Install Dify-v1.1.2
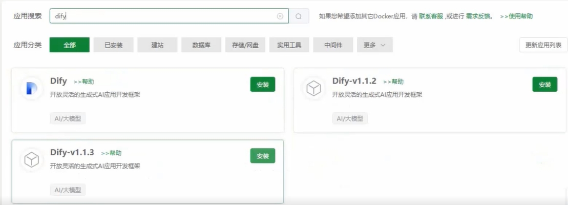 click(x=545, y=85)
